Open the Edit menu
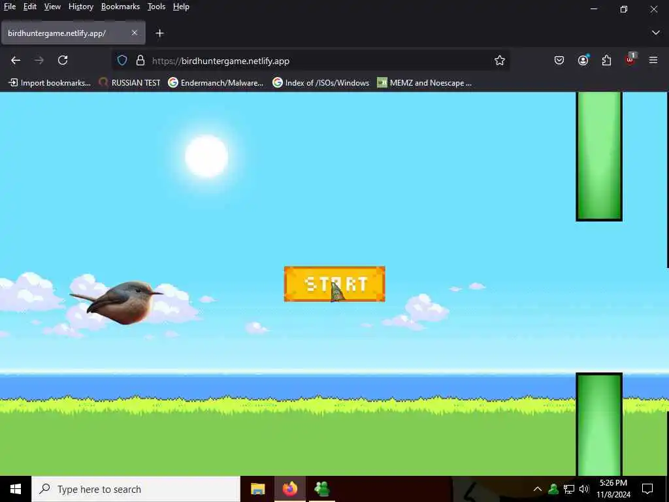The width and height of the screenshot is (669, 502). [30, 7]
